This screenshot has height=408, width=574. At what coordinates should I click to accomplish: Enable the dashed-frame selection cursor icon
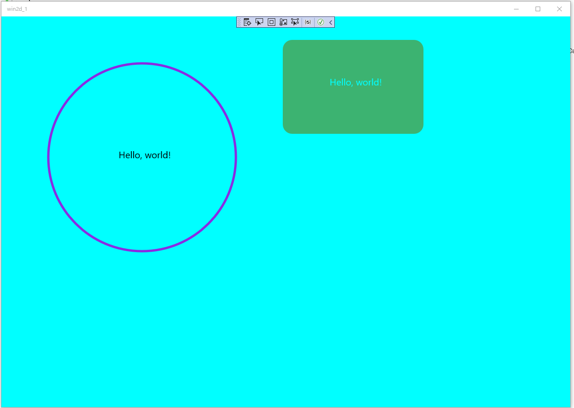point(295,22)
